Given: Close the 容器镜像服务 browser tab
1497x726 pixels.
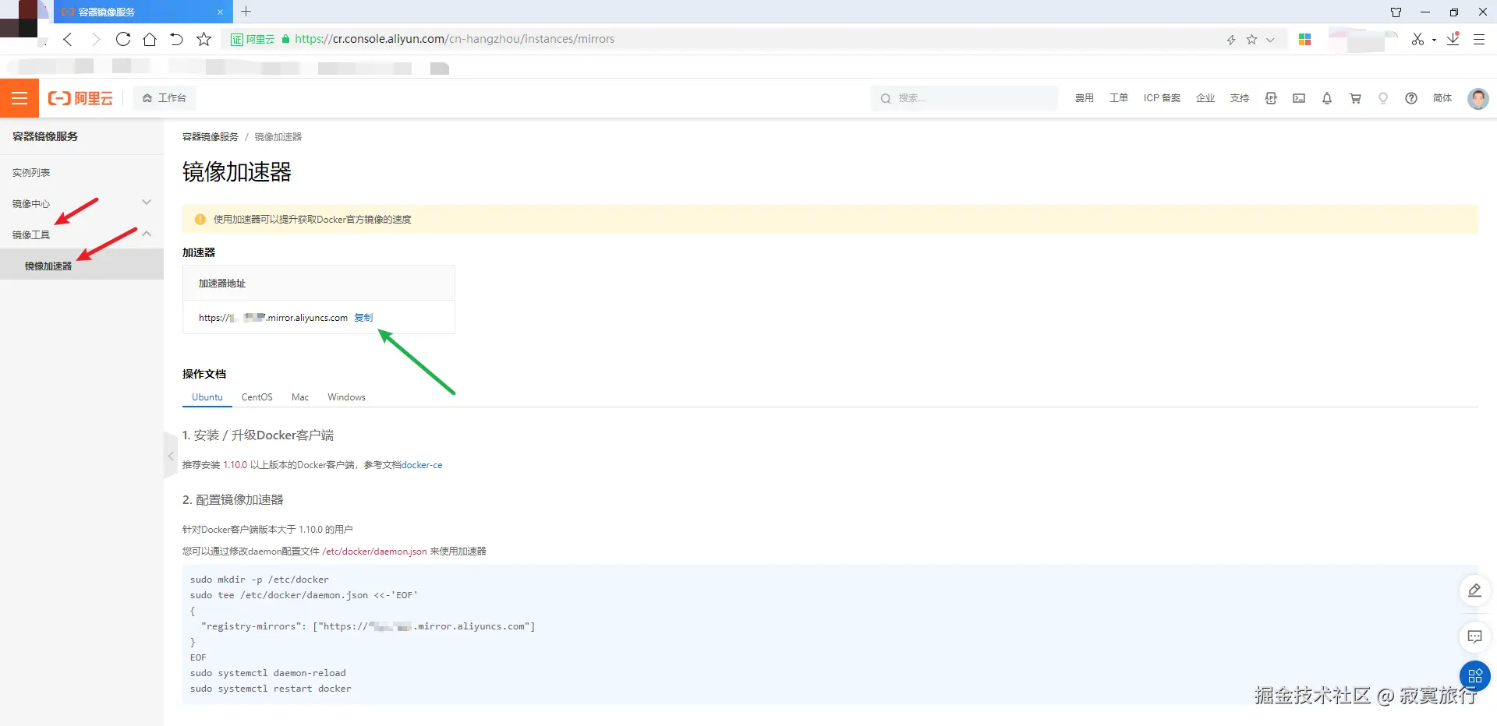Looking at the screenshot, I should [220, 12].
